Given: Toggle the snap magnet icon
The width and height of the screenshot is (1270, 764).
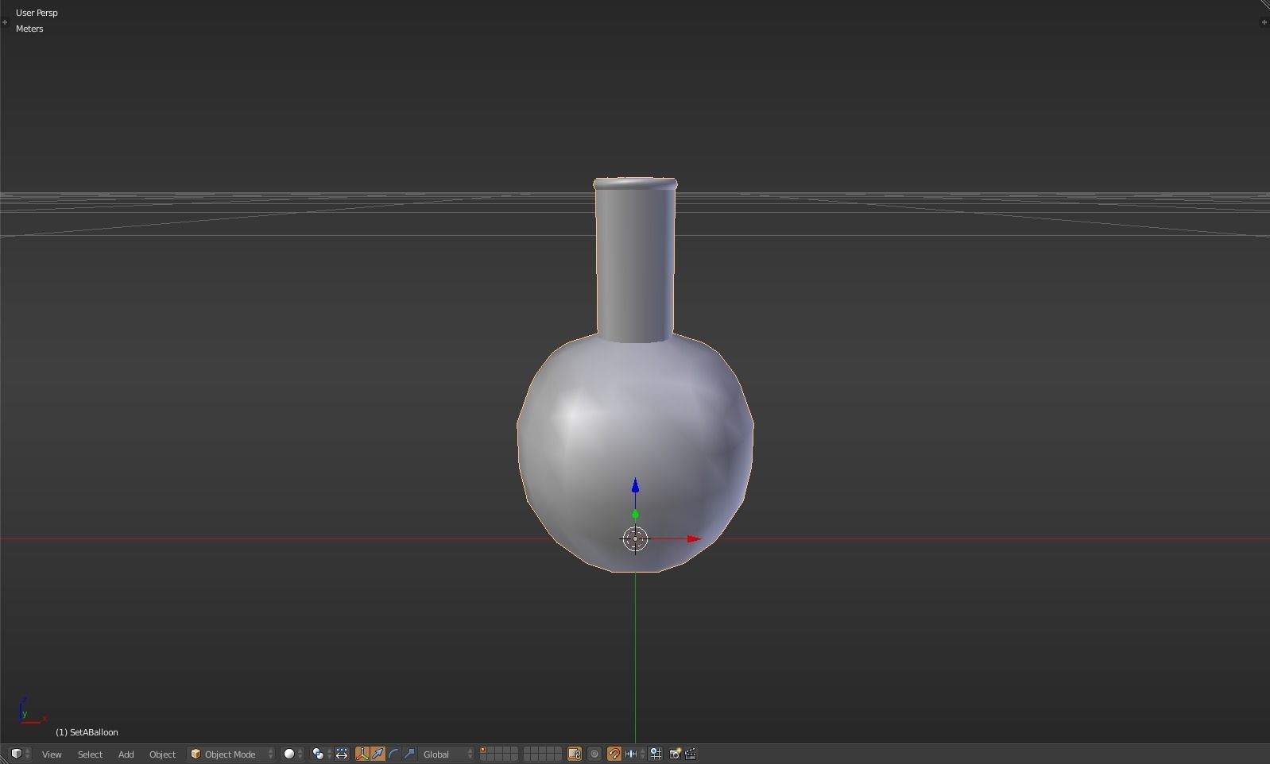Looking at the screenshot, I should pyautogui.click(x=614, y=754).
